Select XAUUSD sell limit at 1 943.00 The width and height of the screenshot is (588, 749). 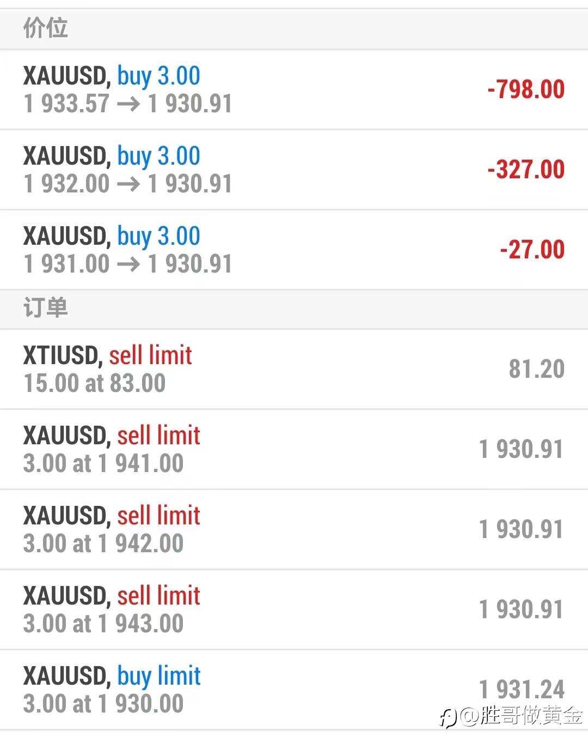click(294, 609)
